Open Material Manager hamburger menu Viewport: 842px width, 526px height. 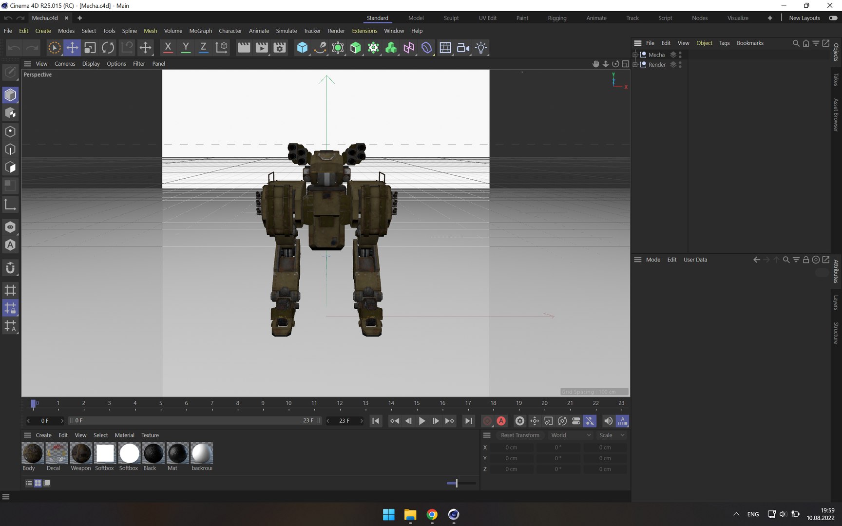(x=27, y=435)
